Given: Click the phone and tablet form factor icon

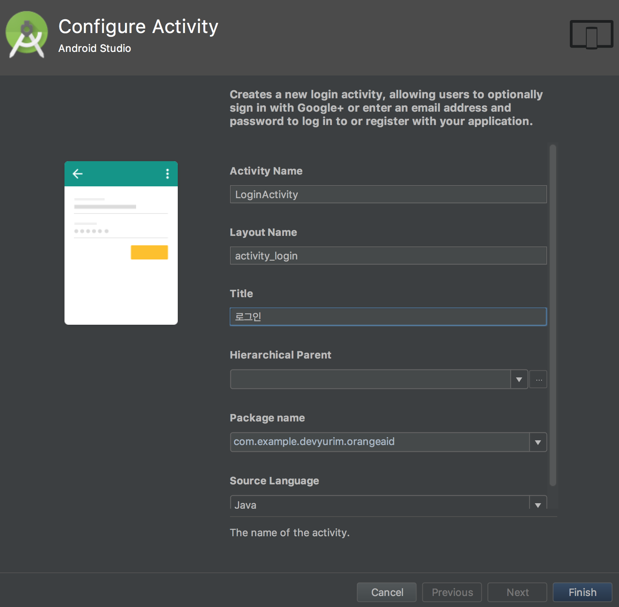Looking at the screenshot, I should coord(591,35).
